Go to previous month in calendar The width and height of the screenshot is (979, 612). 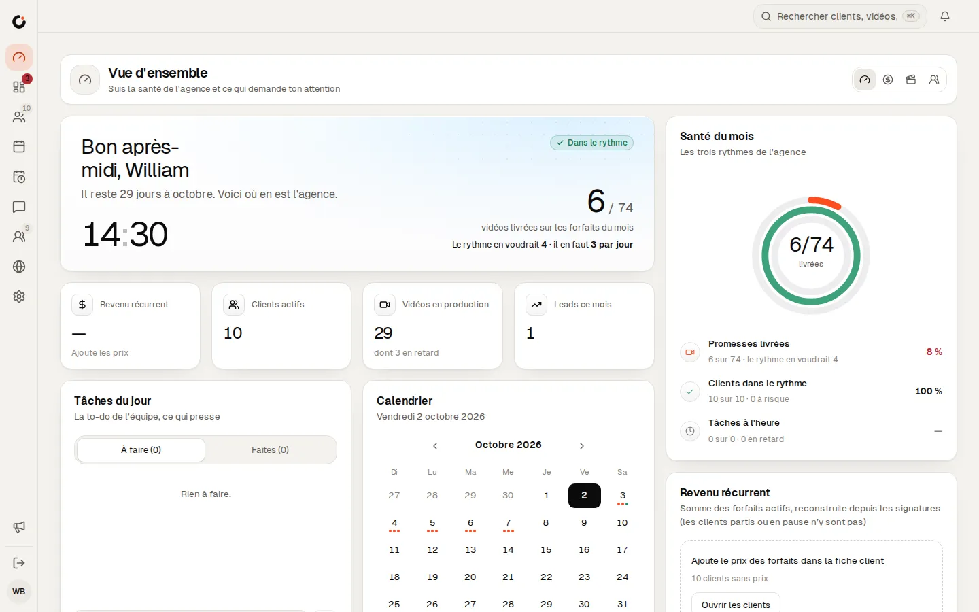point(435,446)
